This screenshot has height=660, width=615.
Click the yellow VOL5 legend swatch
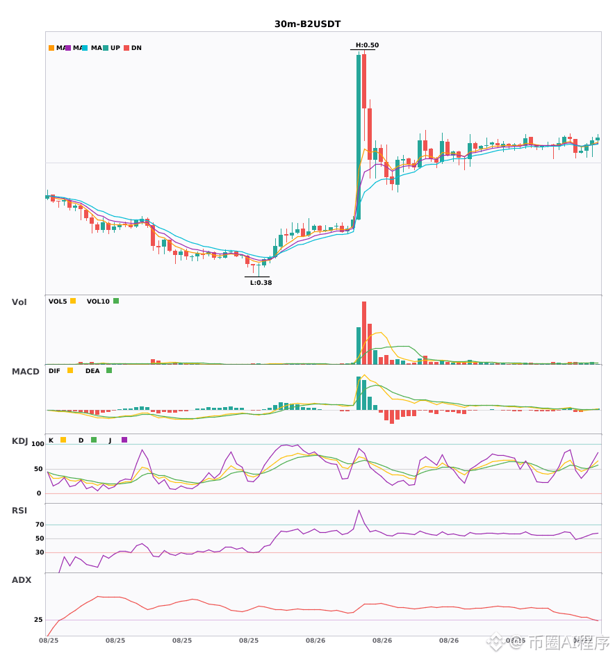point(73,301)
